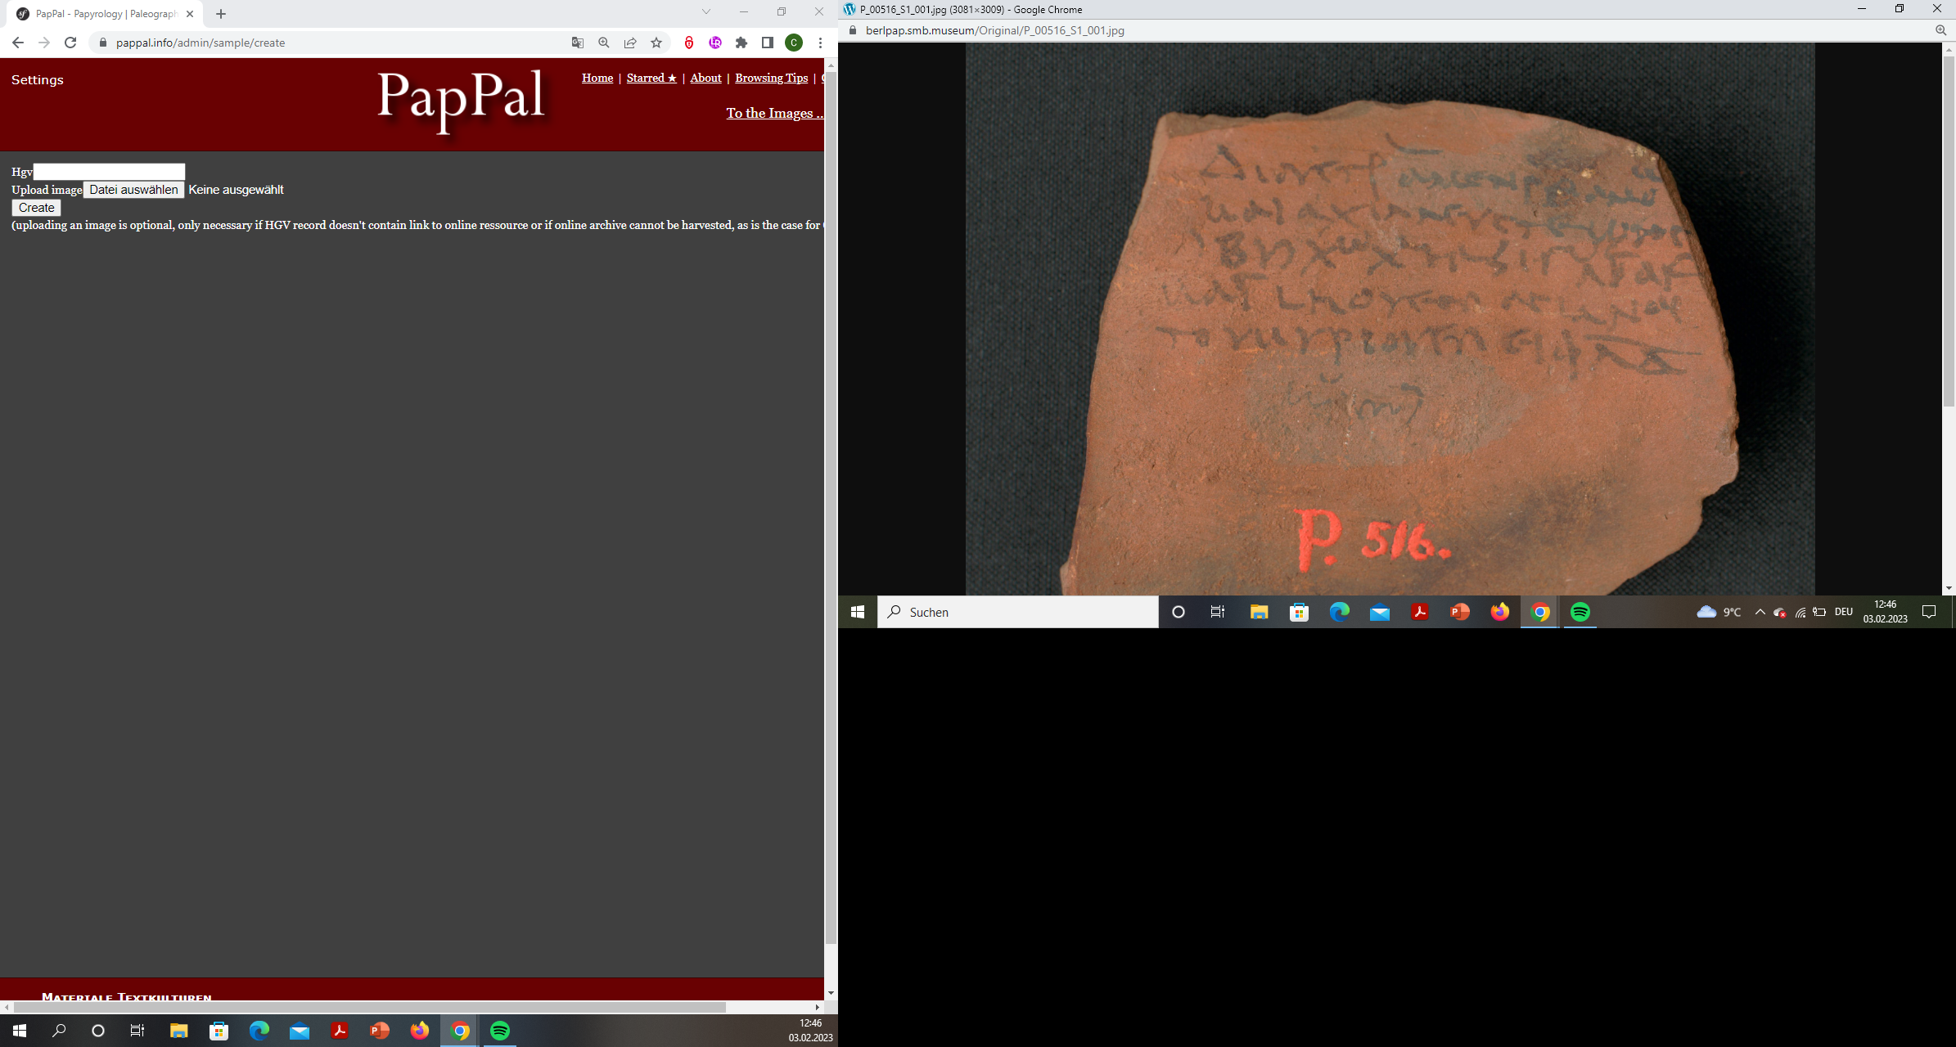Open the About link

point(706,78)
